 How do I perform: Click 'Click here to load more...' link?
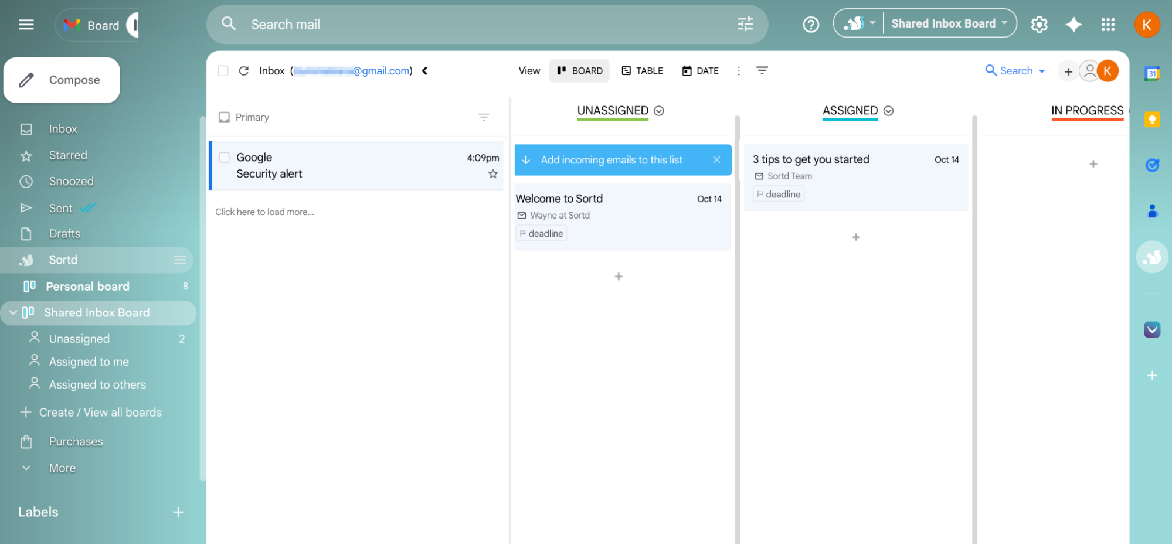pos(264,212)
